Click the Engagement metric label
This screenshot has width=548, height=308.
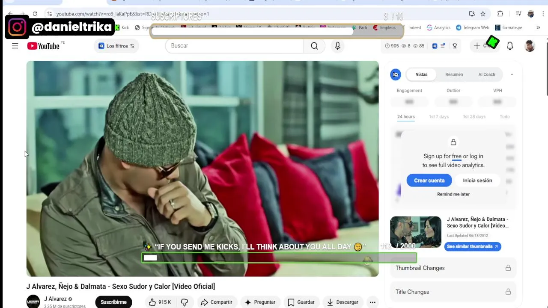click(409, 90)
